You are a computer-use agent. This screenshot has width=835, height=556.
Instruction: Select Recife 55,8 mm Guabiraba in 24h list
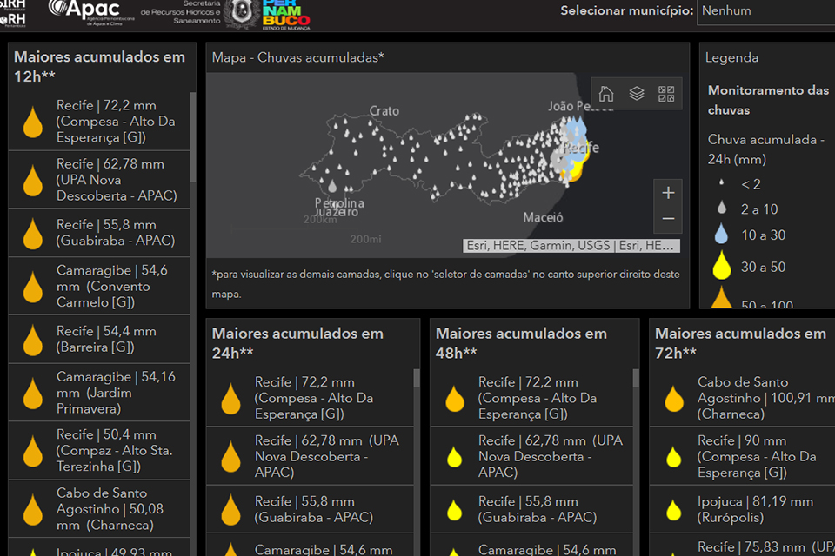(310, 509)
